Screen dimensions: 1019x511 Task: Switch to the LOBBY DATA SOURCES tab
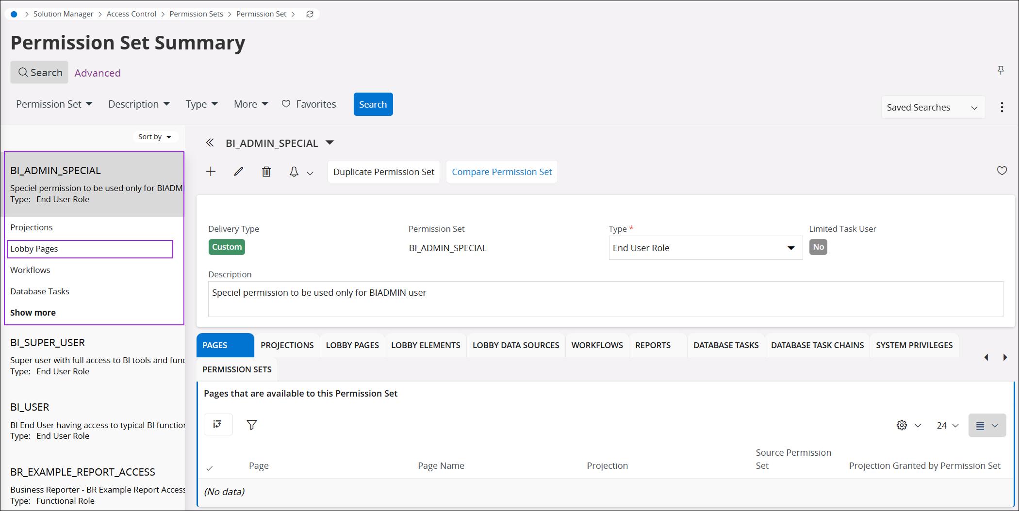pyautogui.click(x=516, y=345)
